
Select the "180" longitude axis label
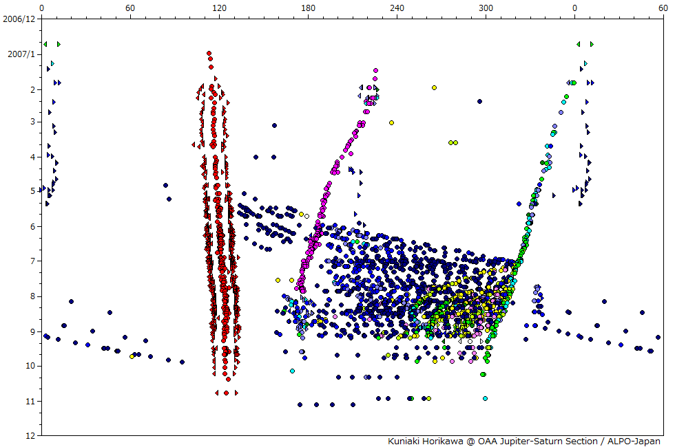click(x=309, y=8)
